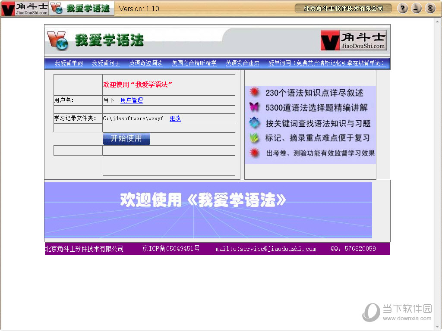
Task: Open the 英语奇迹阅读 link
Action: click(x=146, y=63)
